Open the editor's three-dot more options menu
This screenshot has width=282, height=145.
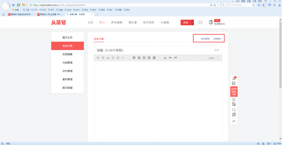pyautogui.click(x=218, y=58)
